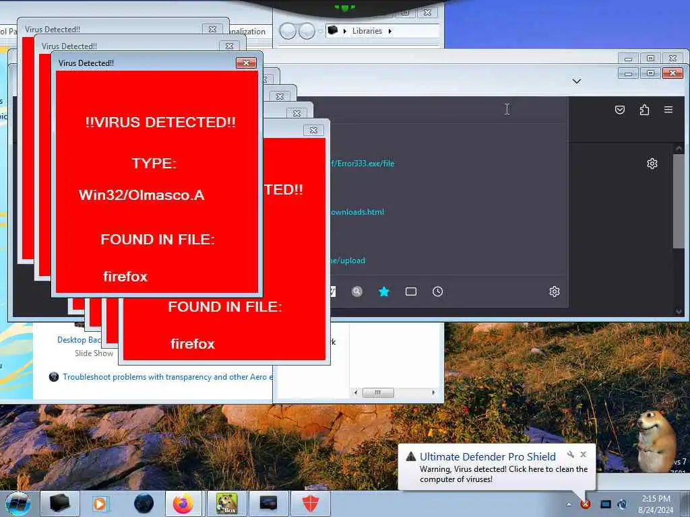This screenshot has width=690, height=517.
Task: Click lower popup FOUND IN FILE: text
Action: 225,306
